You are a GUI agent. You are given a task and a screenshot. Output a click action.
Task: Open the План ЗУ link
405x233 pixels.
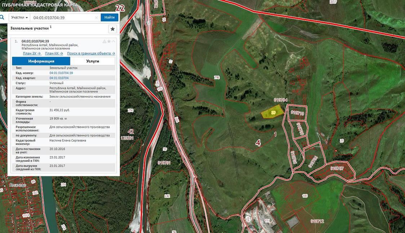pyautogui.click(x=32, y=53)
